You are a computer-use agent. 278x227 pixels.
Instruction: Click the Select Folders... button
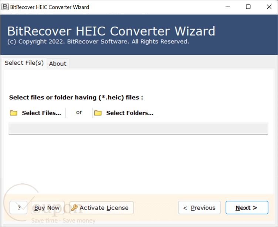125,113
